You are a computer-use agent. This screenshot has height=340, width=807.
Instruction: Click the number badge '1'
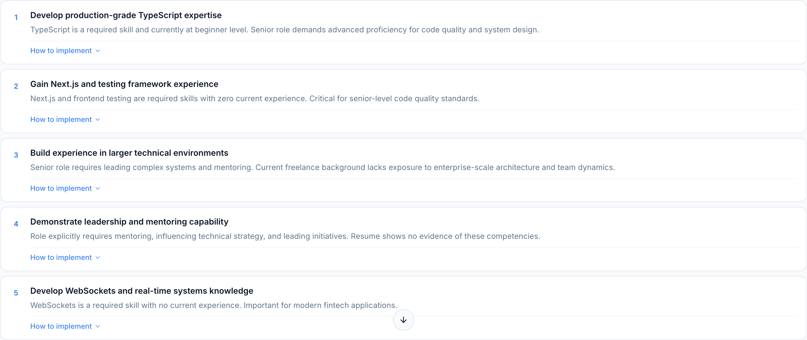click(16, 17)
